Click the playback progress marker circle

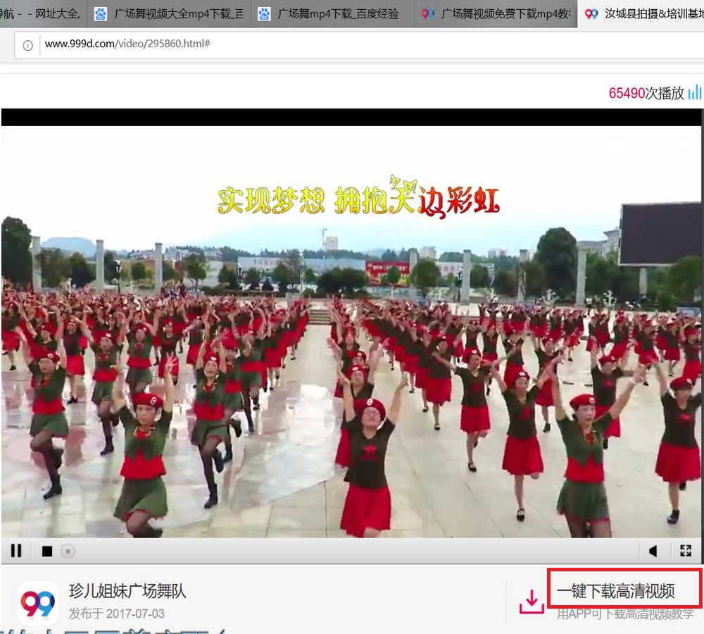[68, 551]
